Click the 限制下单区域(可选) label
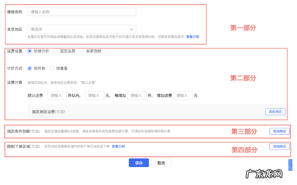This screenshot has width=297, height=185. click(x=24, y=146)
